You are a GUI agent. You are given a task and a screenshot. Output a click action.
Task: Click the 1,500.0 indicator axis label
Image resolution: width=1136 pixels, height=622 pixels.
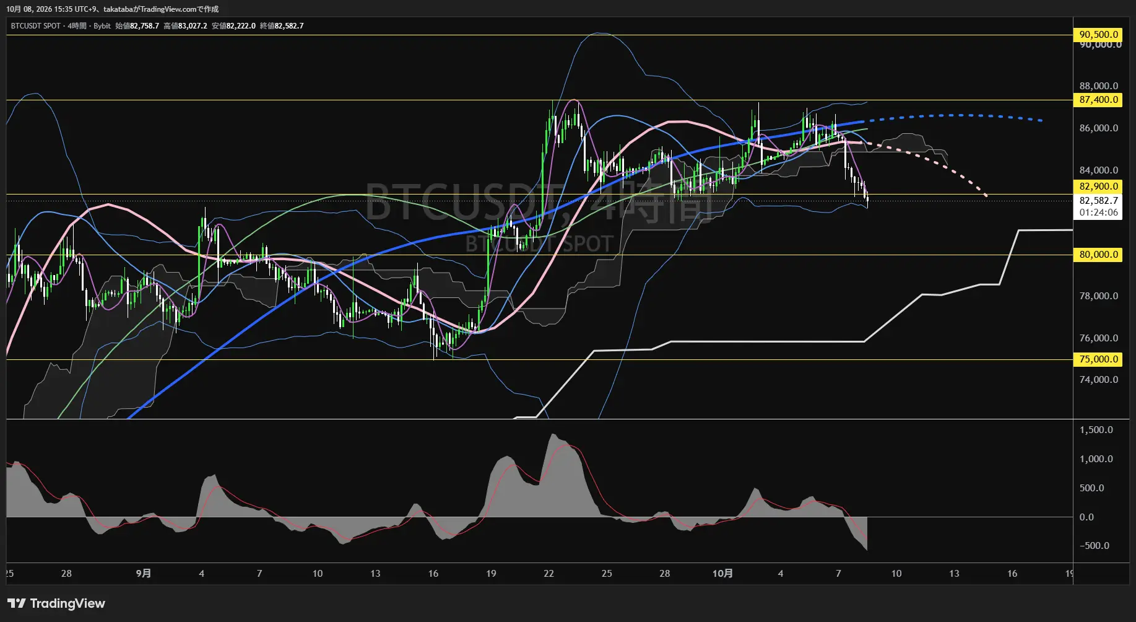(x=1096, y=430)
